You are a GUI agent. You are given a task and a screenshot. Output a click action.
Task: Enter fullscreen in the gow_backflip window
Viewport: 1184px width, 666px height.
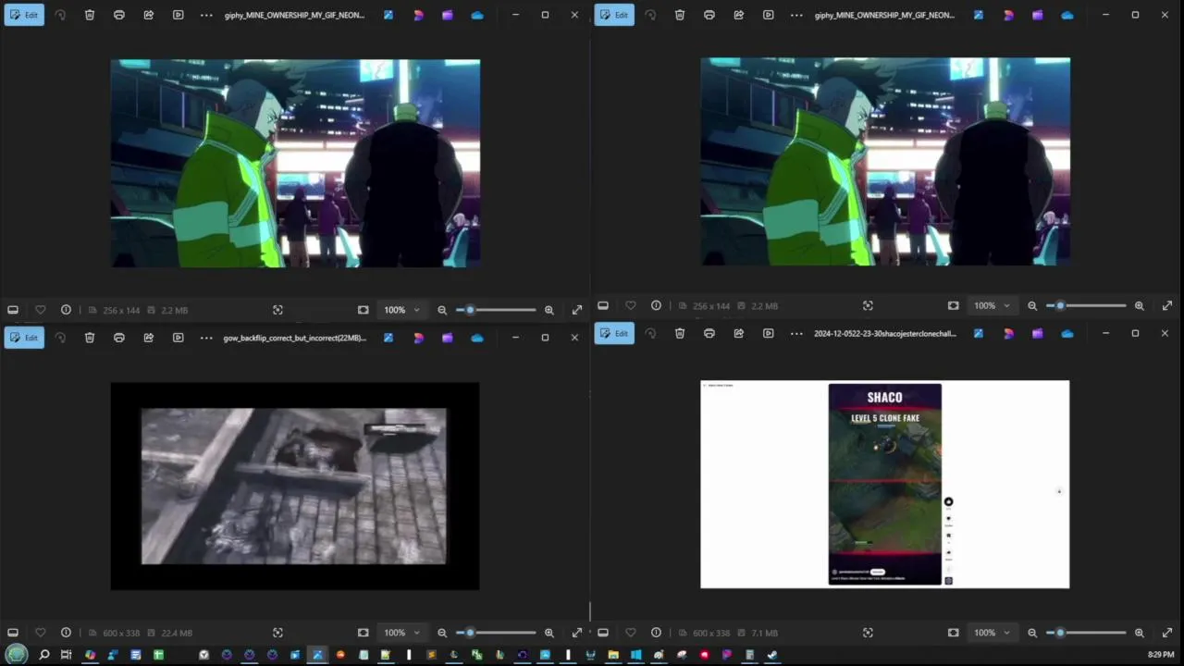click(x=577, y=633)
